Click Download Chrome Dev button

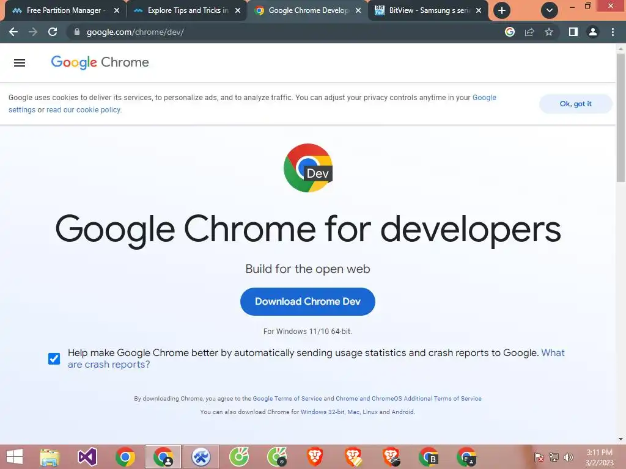pos(307,302)
